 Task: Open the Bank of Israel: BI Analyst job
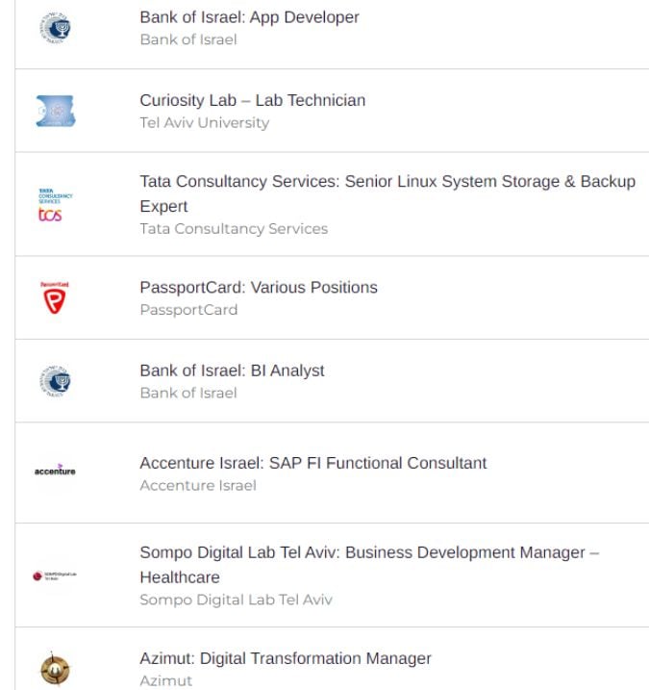[232, 371]
